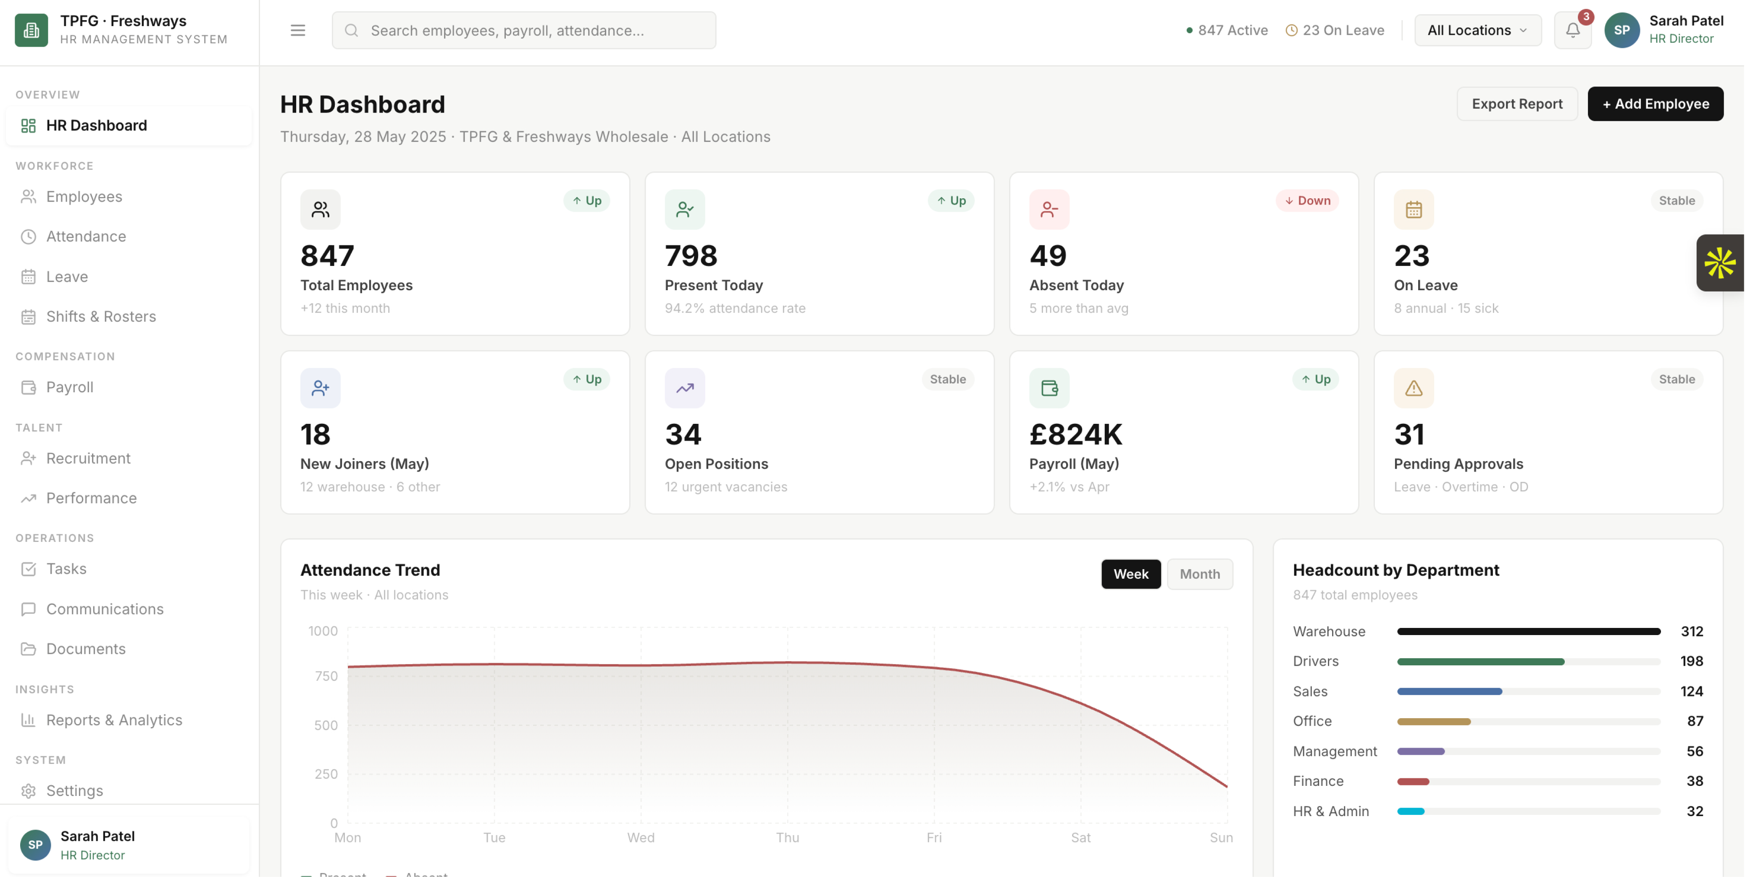1745x877 pixels.
Task: Click the search magnifier icon
Action: click(351, 30)
